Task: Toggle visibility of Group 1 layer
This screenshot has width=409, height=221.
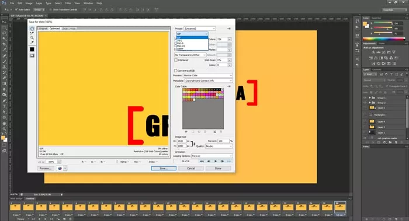Action: pos(365,97)
